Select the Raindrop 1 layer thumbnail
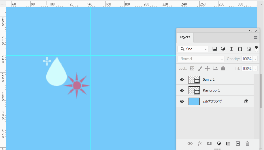This screenshot has height=150, width=264. pyautogui.click(x=194, y=90)
